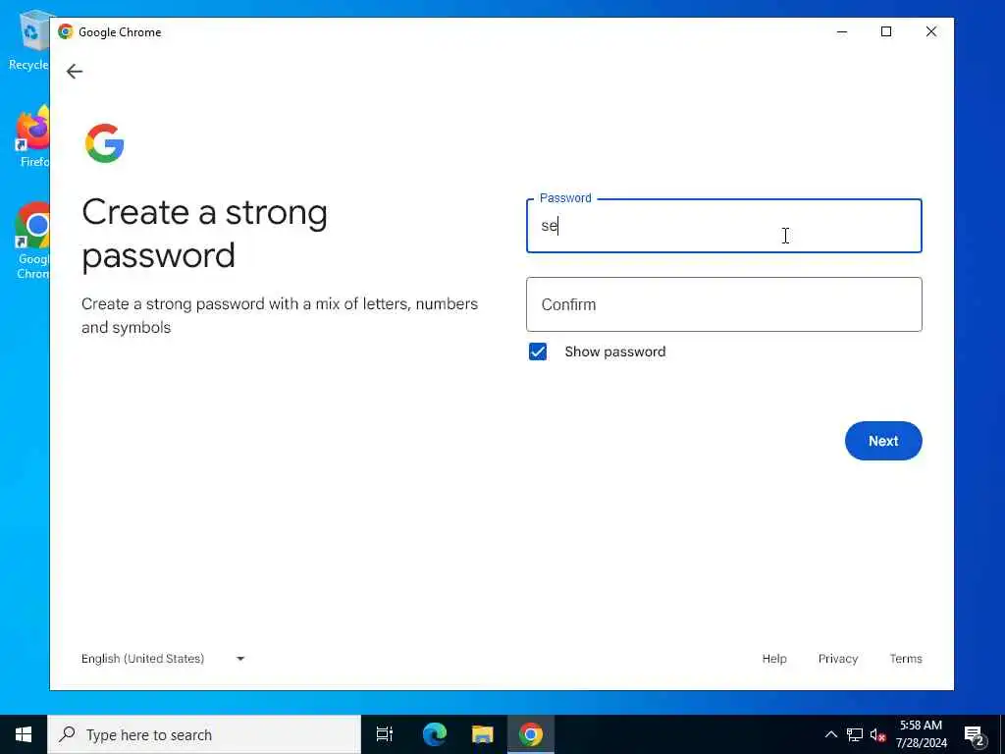This screenshot has height=754, width=1005.
Task: Open the Windows Start menu
Action: click(x=24, y=734)
